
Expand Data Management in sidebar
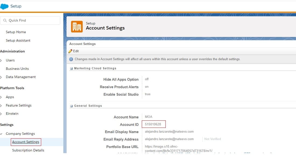click(1, 77)
